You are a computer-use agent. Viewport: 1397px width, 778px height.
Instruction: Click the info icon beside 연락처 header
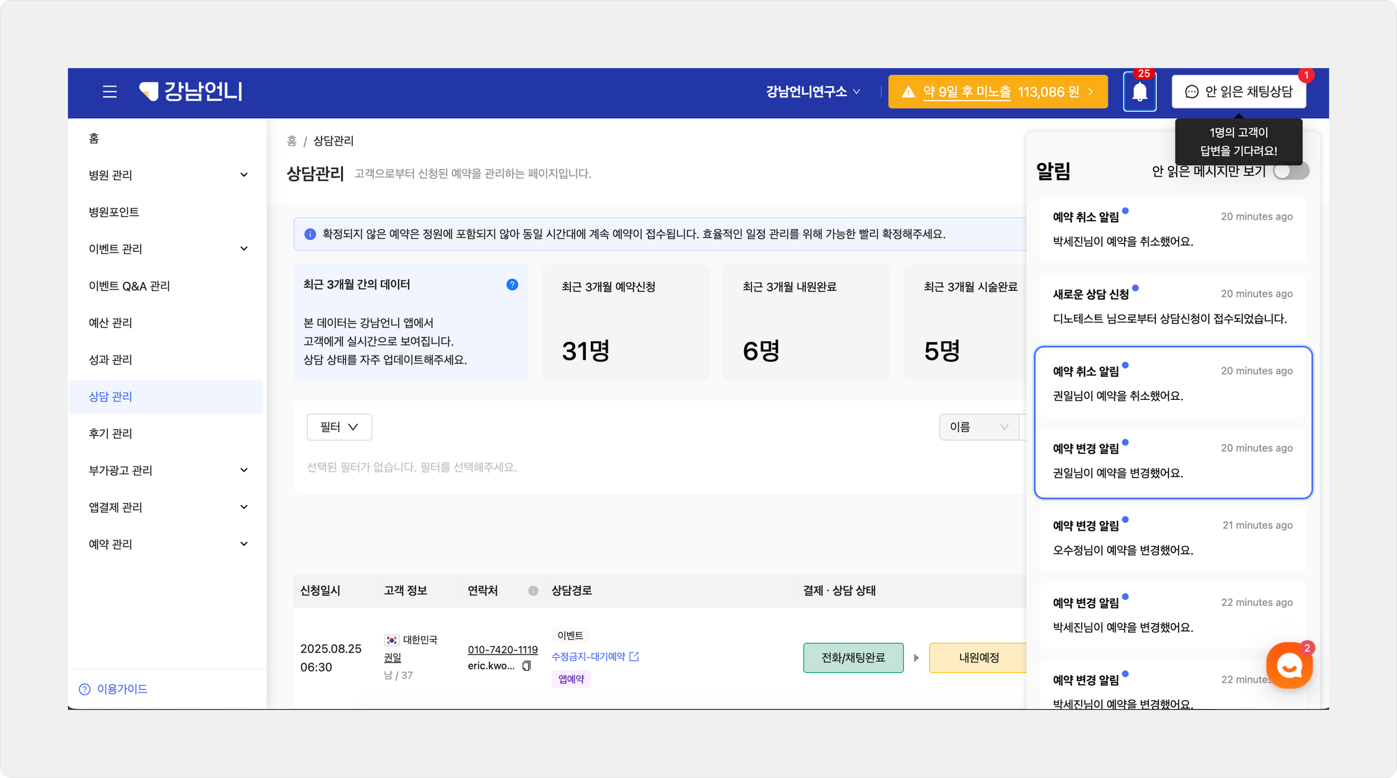(x=533, y=591)
